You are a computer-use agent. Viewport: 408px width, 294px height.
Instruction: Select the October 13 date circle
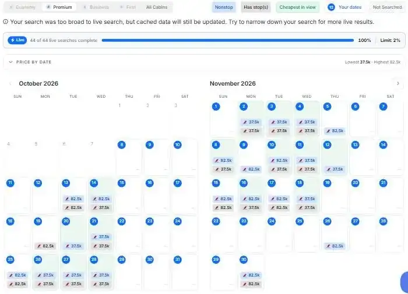(x=66, y=183)
